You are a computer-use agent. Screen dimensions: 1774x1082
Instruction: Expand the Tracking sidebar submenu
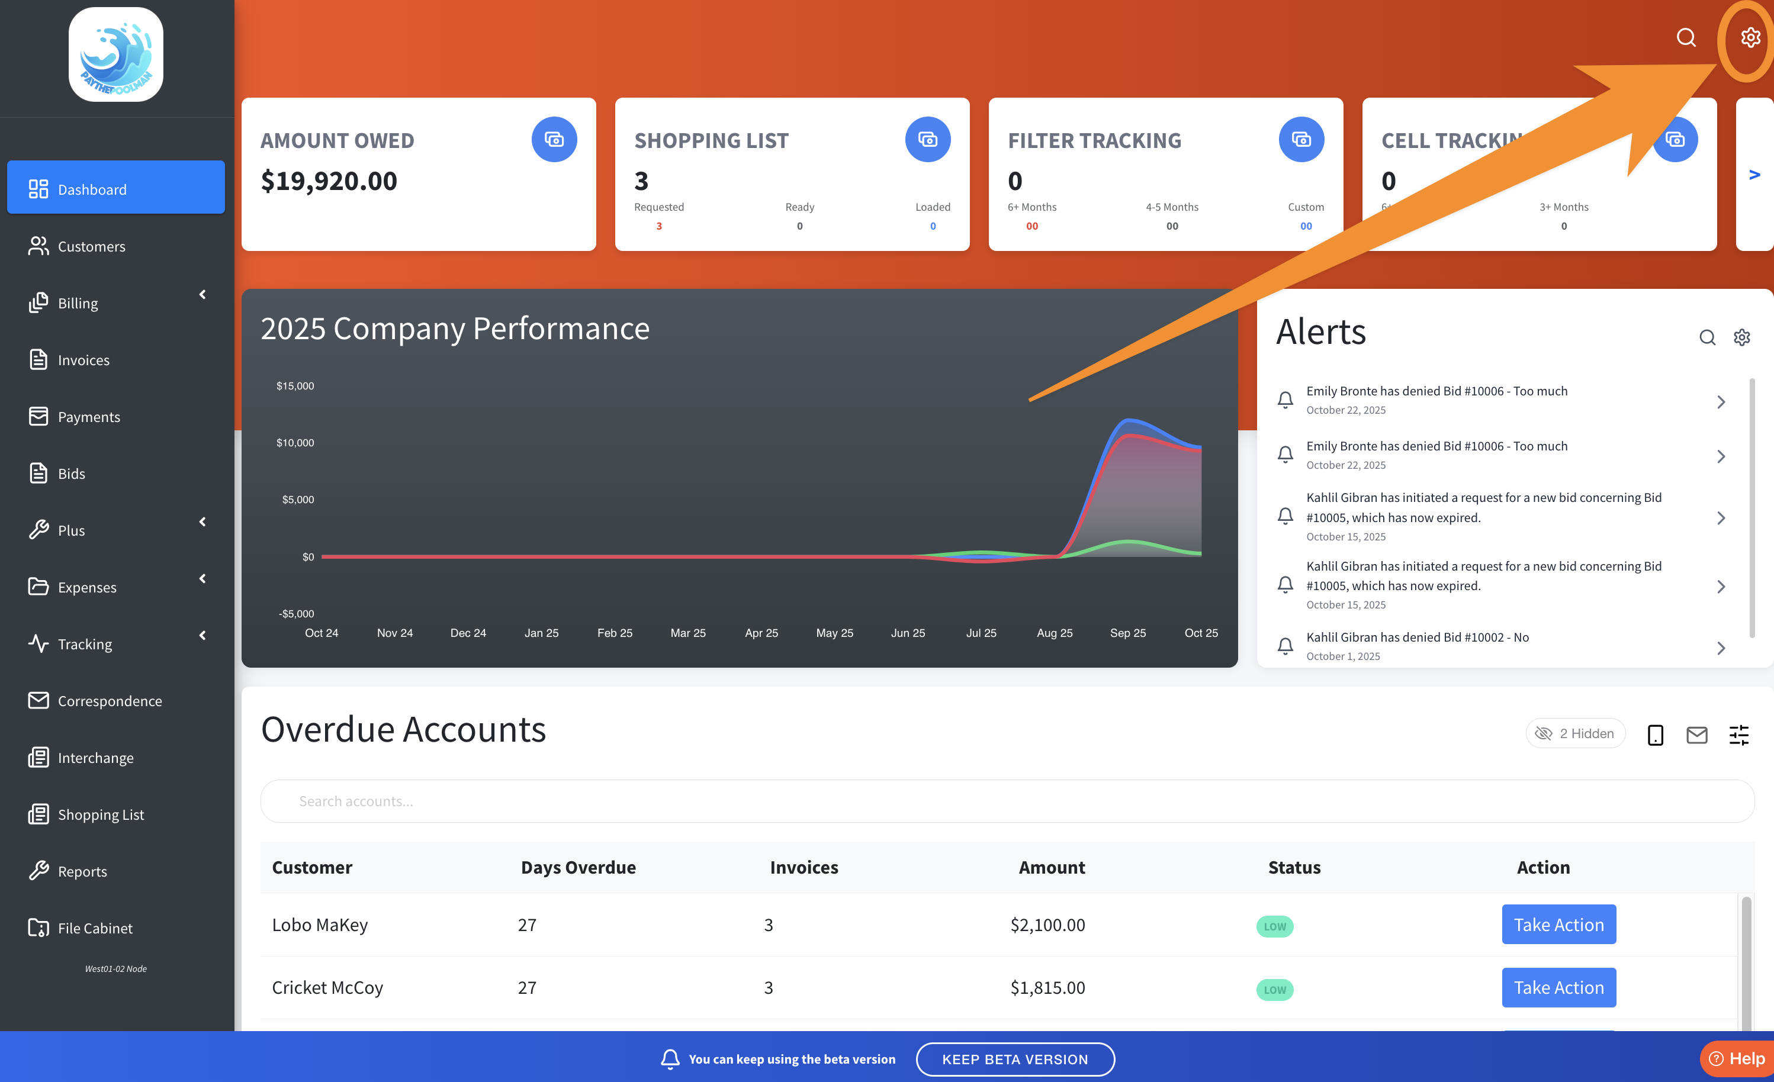(x=203, y=636)
